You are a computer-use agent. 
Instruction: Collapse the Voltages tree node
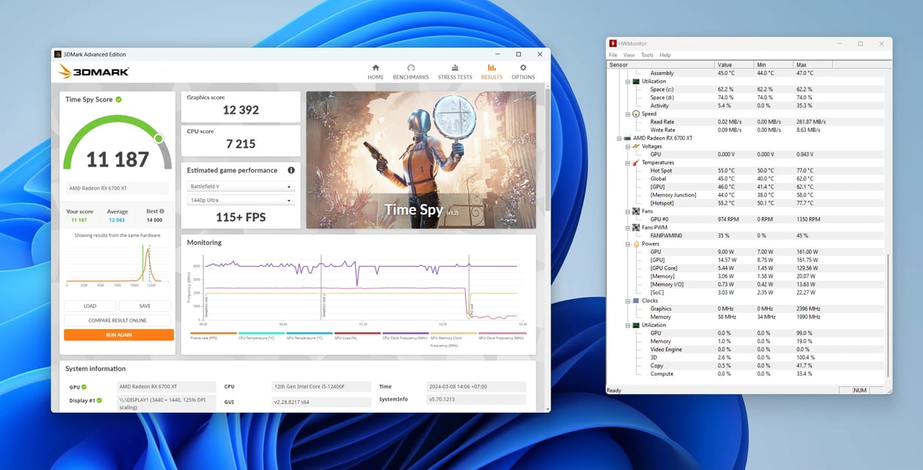click(x=627, y=146)
